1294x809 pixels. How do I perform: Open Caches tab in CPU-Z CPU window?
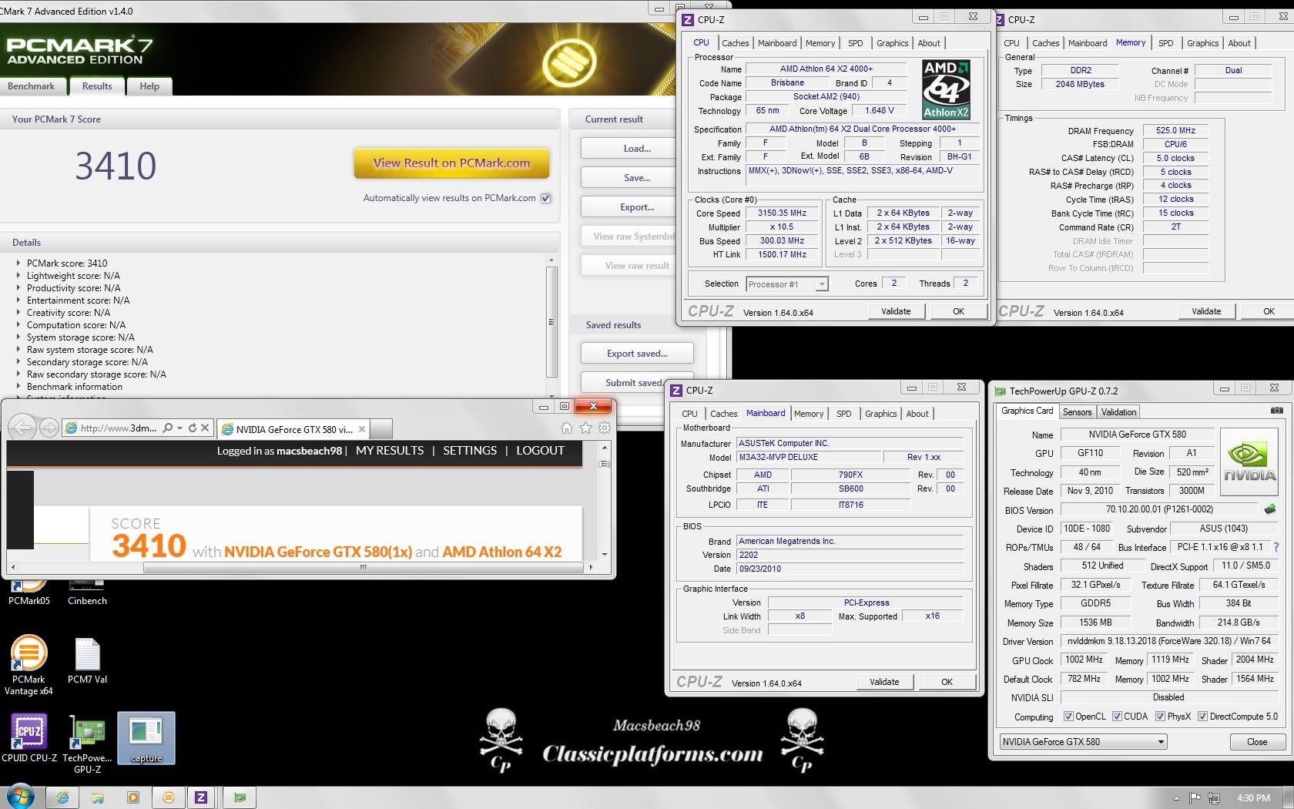(735, 43)
